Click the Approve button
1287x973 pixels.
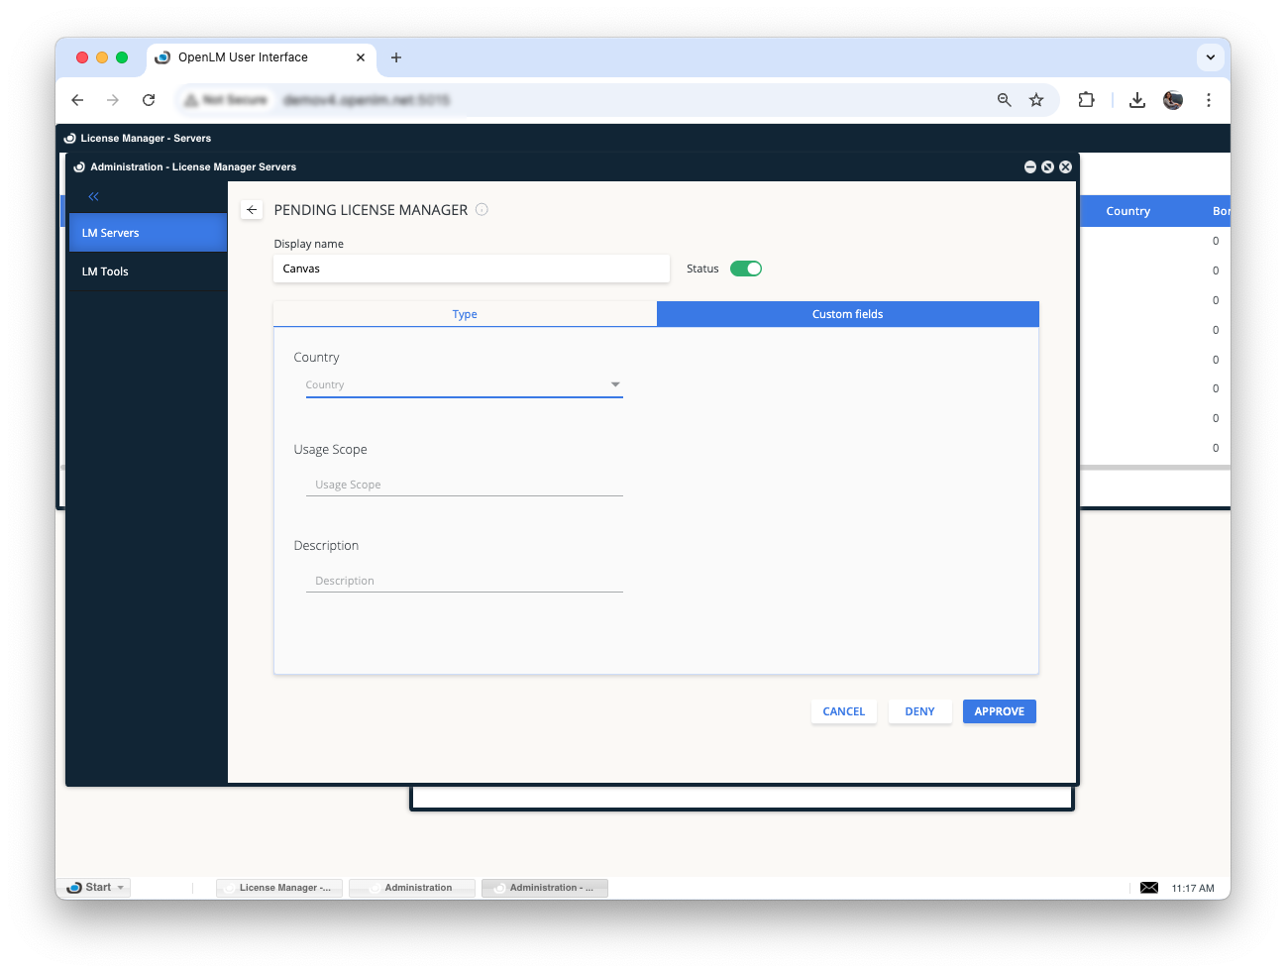tap(999, 711)
